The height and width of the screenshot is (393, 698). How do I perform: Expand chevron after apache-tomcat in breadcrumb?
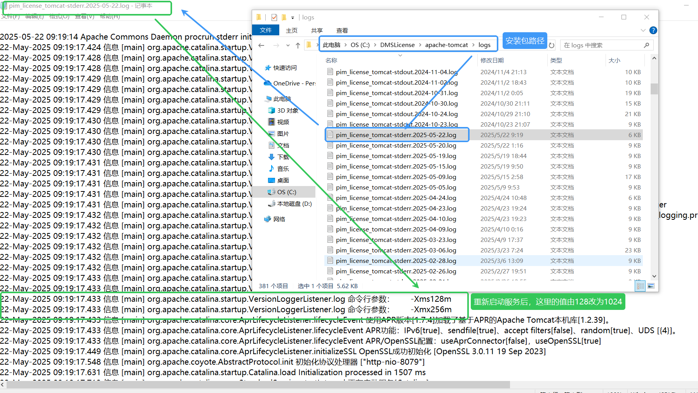click(x=473, y=45)
